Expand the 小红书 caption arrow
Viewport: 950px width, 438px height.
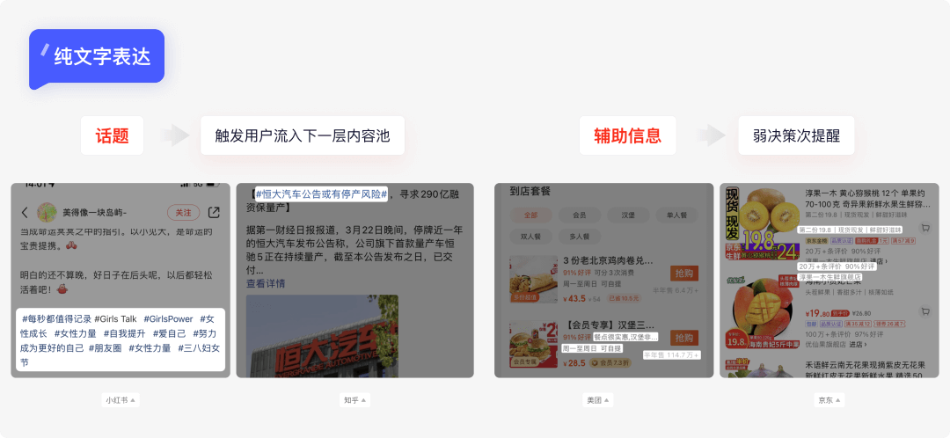tap(133, 400)
